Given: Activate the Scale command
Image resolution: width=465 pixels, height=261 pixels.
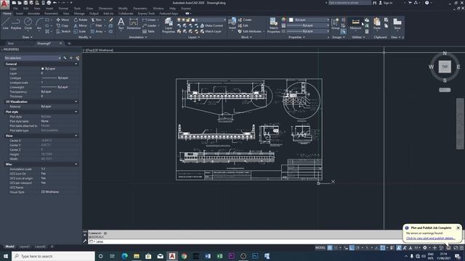Looking at the screenshot, I should [80, 31].
